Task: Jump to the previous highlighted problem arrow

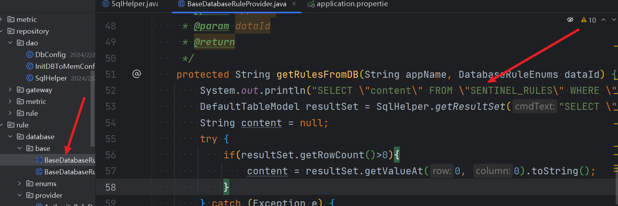Action: pyautogui.click(x=604, y=20)
